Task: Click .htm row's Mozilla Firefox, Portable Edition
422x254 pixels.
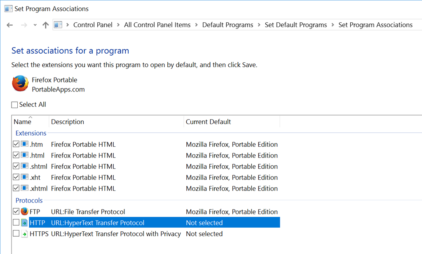Action: [x=232, y=144]
